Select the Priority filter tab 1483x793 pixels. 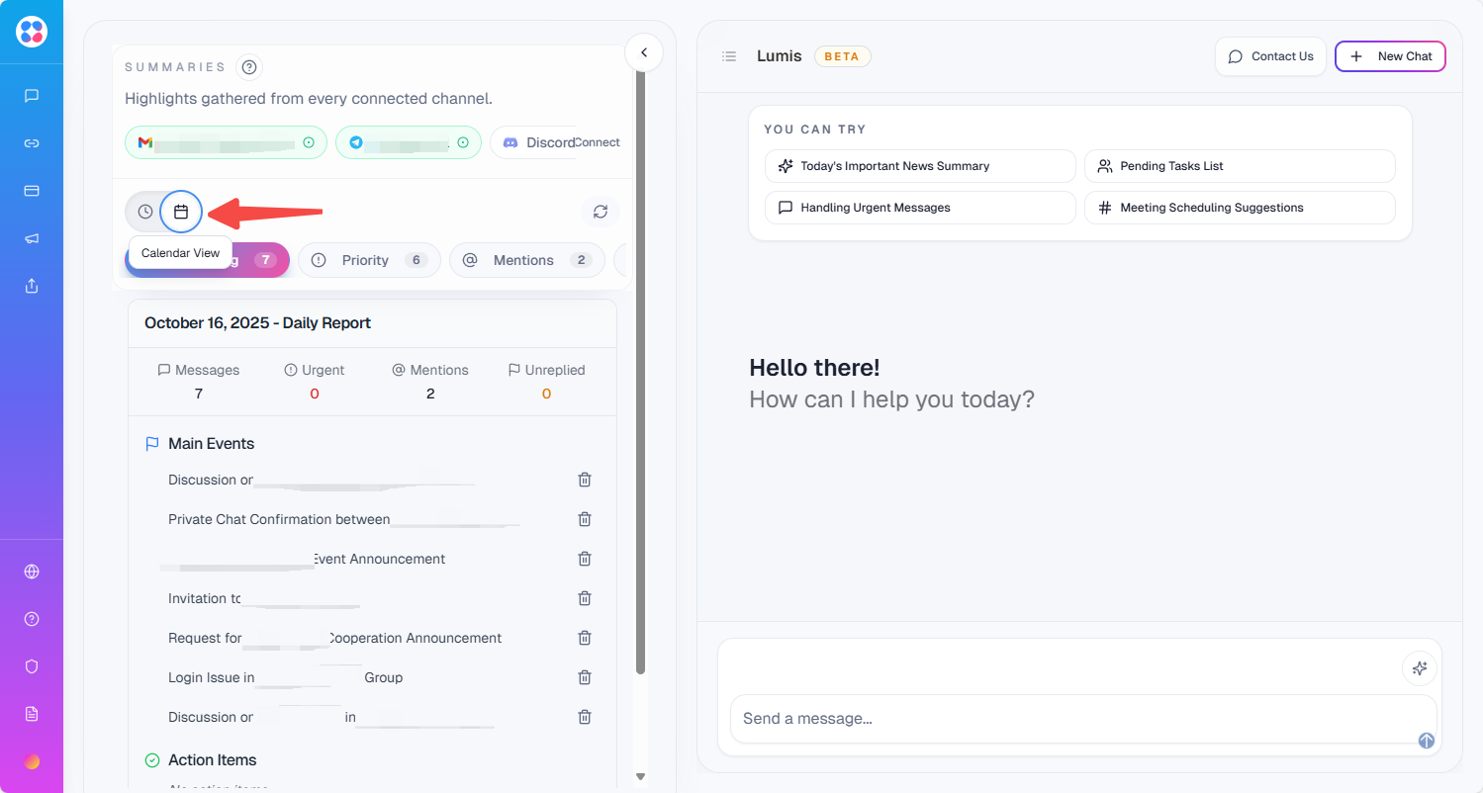click(x=368, y=260)
